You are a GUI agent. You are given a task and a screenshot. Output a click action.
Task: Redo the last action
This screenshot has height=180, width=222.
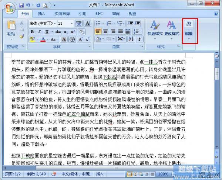[x=38, y=5]
